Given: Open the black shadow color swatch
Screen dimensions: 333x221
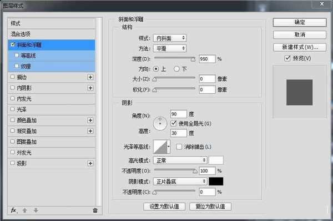Looking at the screenshot, I should pyautogui.click(x=216, y=182).
